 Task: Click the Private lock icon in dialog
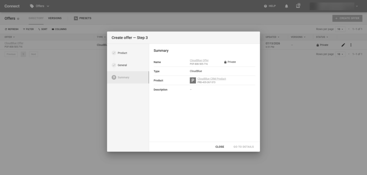(x=225, y=62)
